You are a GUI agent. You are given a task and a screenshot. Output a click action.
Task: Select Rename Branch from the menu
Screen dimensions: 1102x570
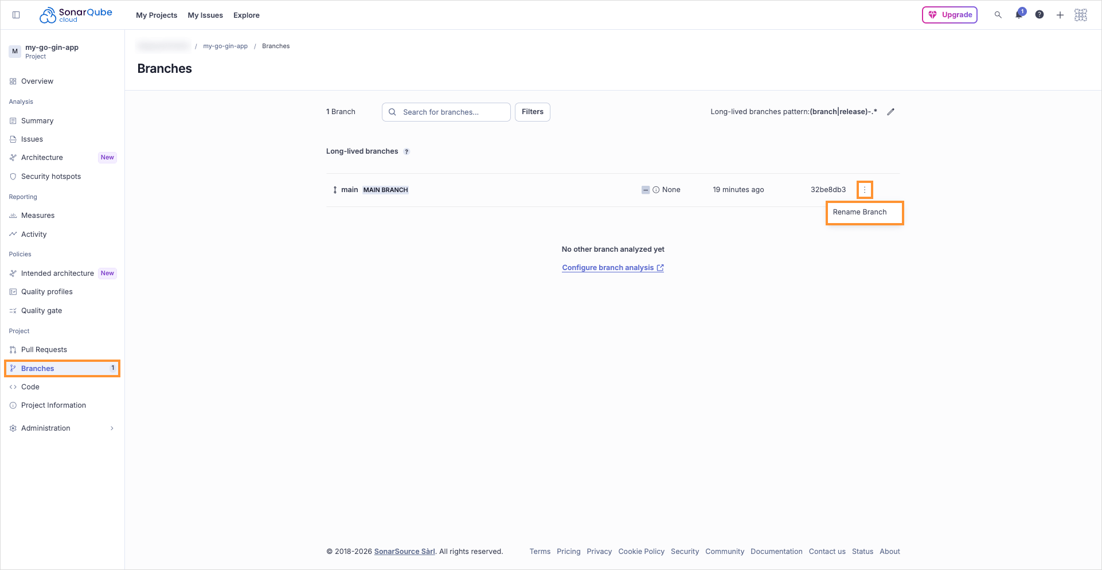859,212
